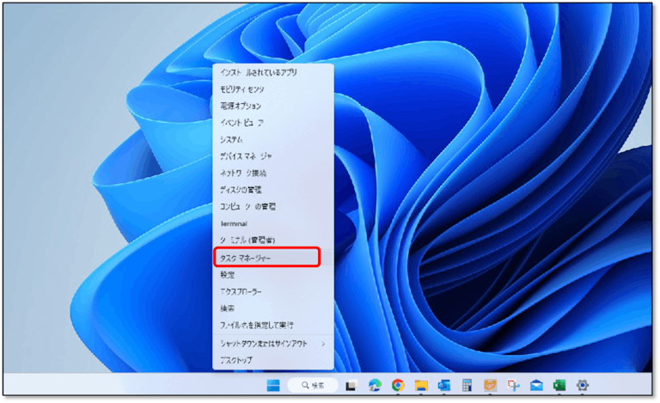Launch Google Chrome from the taskbar
Screen dimensions: 660x403
tap(398, 385)
